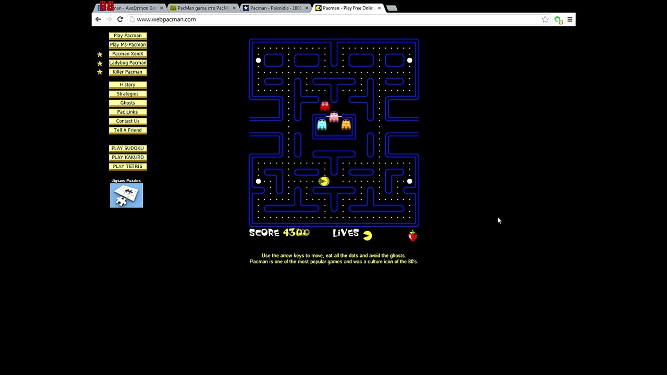Viewport: 667px width, 375px height.
Task: Bookmark this page using the star icon
Action: 545,19
